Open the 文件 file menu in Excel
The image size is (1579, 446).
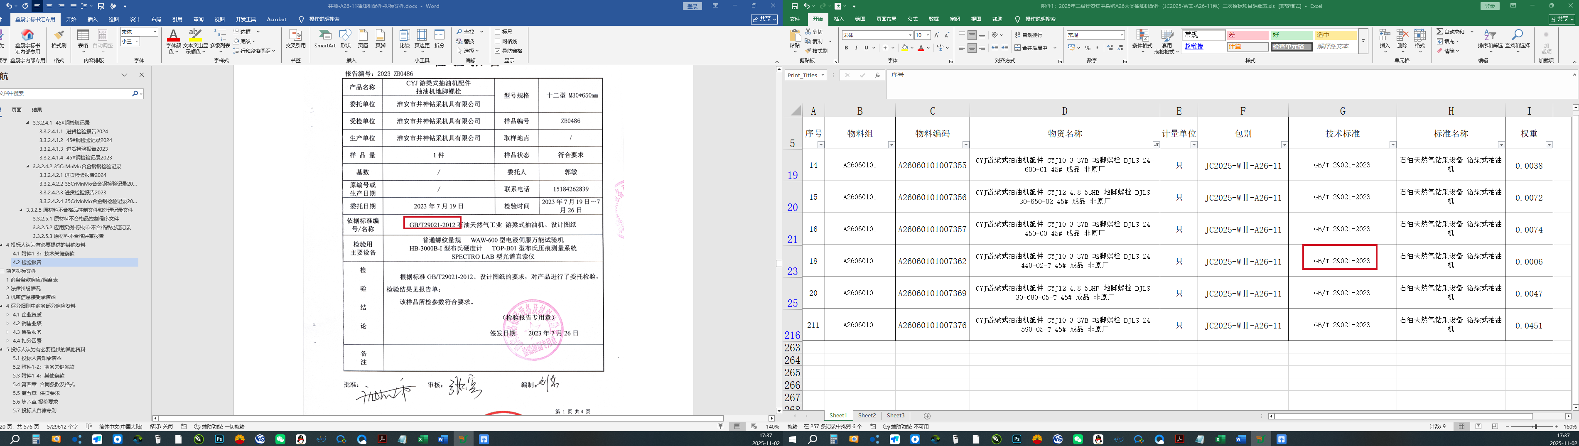[x=794, y=19]
